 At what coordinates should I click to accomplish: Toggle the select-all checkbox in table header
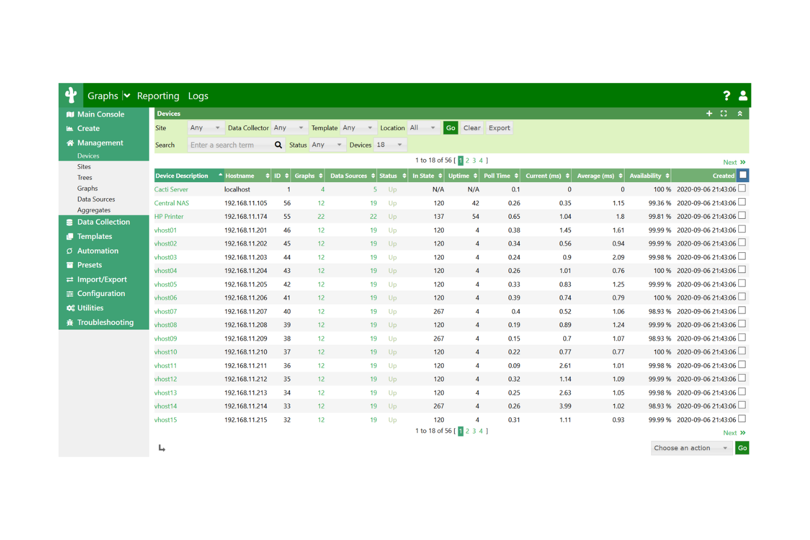742,175
